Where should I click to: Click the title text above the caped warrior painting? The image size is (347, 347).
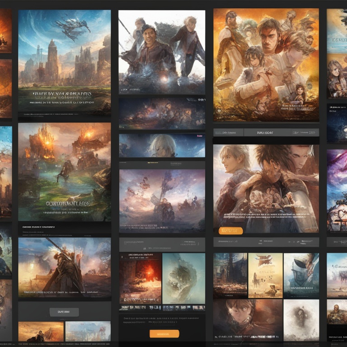[x=39, y=227]
